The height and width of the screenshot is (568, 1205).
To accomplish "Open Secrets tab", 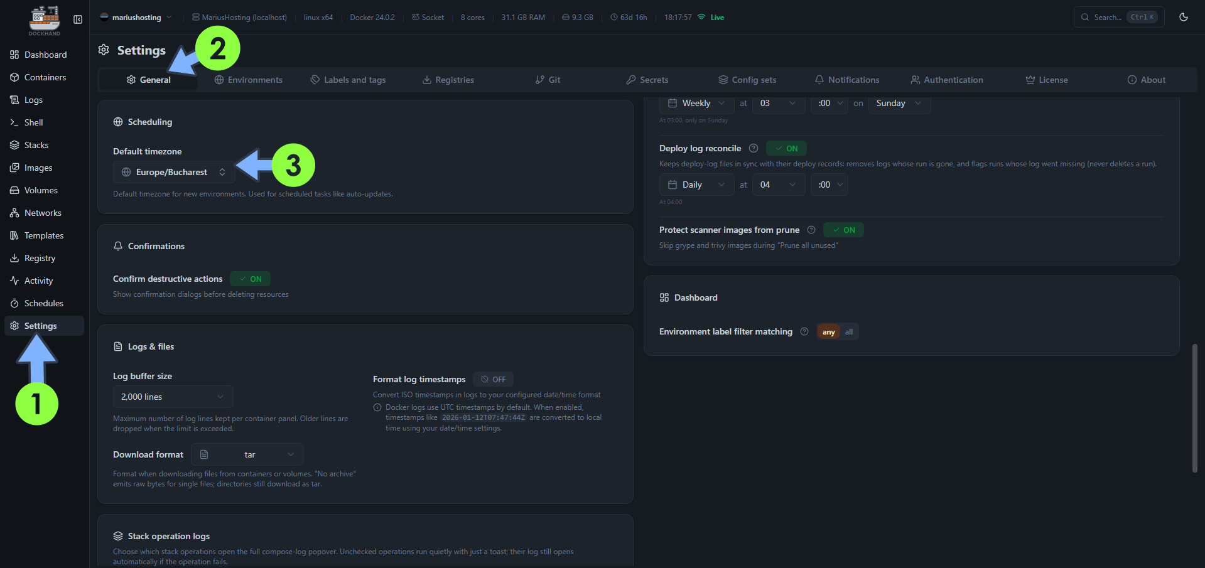I will pos(647,80).
